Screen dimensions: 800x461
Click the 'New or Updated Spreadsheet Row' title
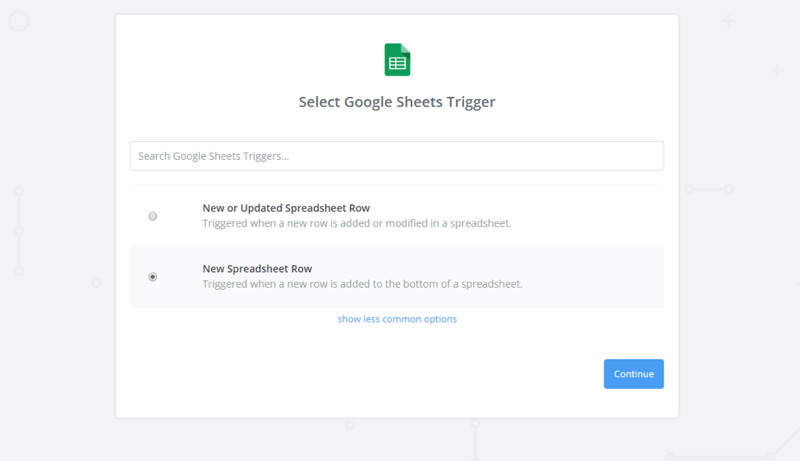[286, 208]
